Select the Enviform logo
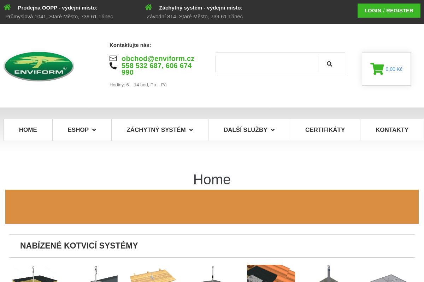This screenshot has width=424, height=282. (39, 66)
